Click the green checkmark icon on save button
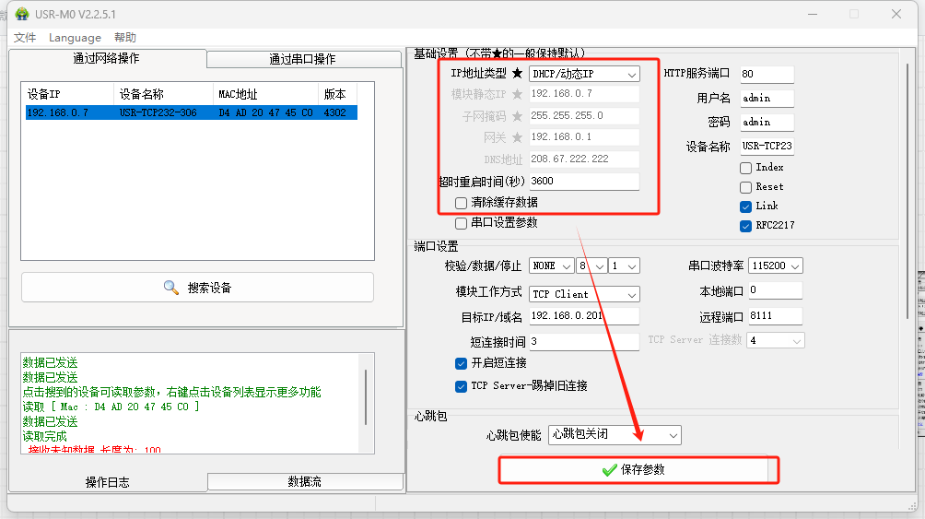The width and height of the screenshot is (925, 519). pyautogui.click(x=609, y=470)
